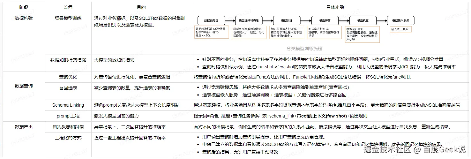
Task: Click the '嵌入线上服务' note box
Action: click(x=400, y=29)
